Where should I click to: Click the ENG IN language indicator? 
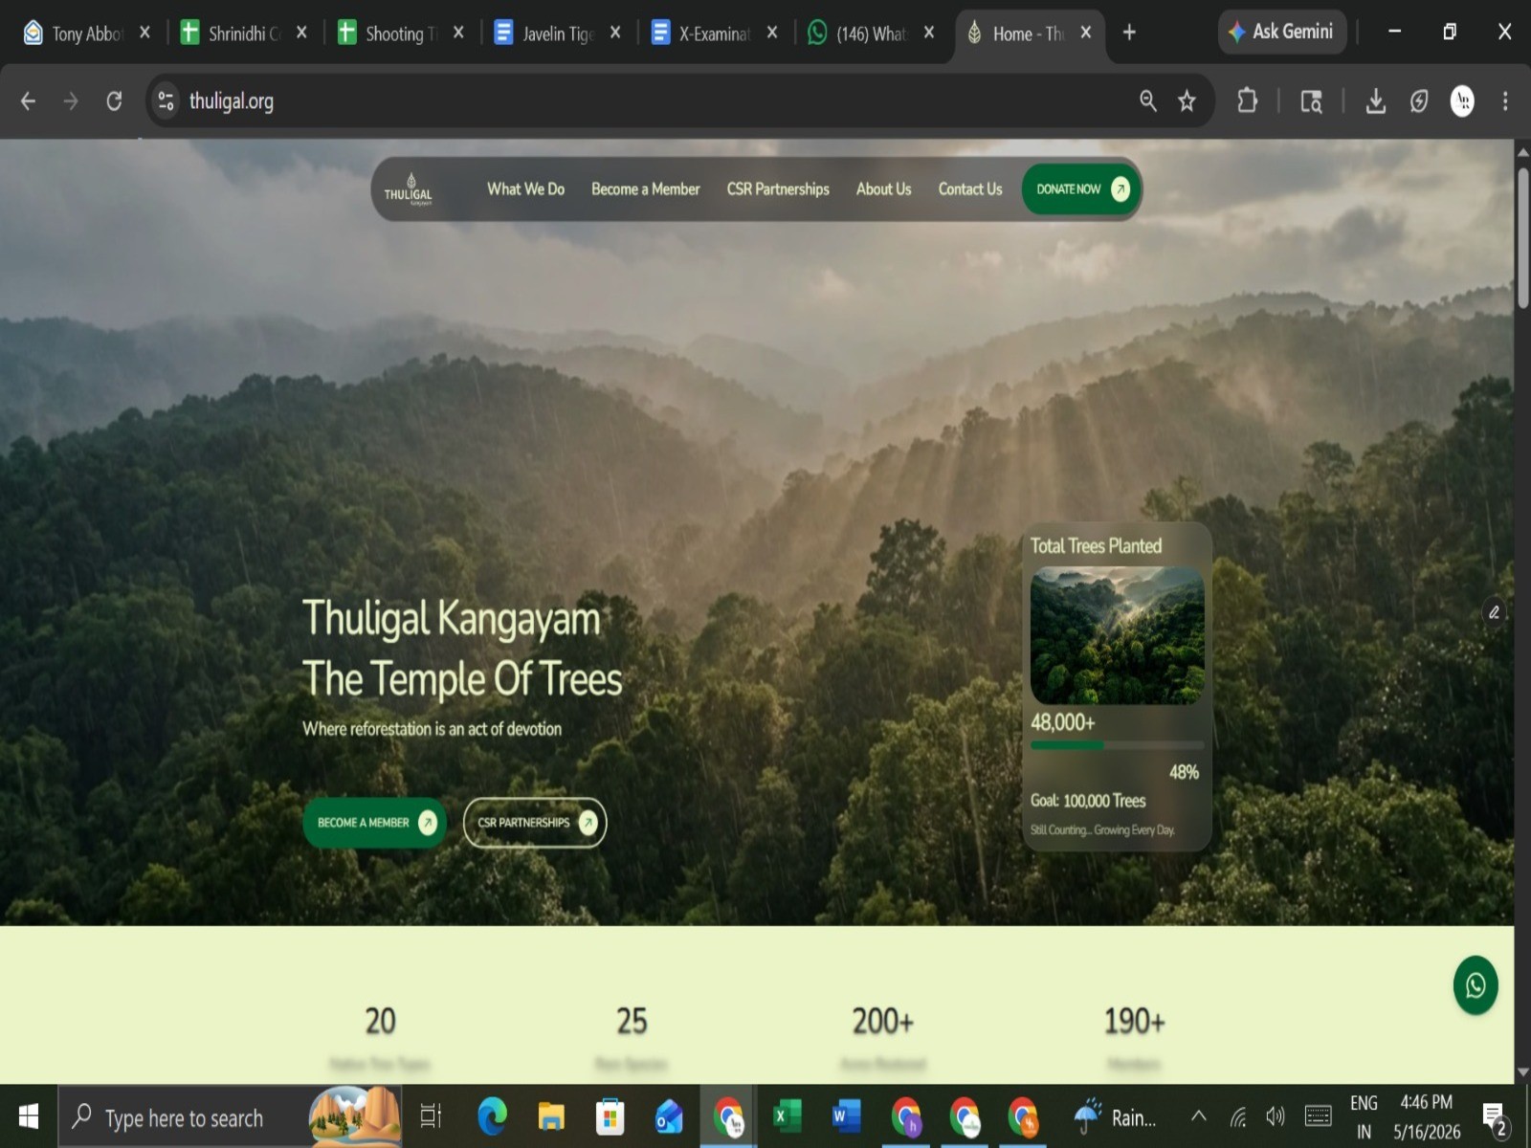point(1364,1117)
